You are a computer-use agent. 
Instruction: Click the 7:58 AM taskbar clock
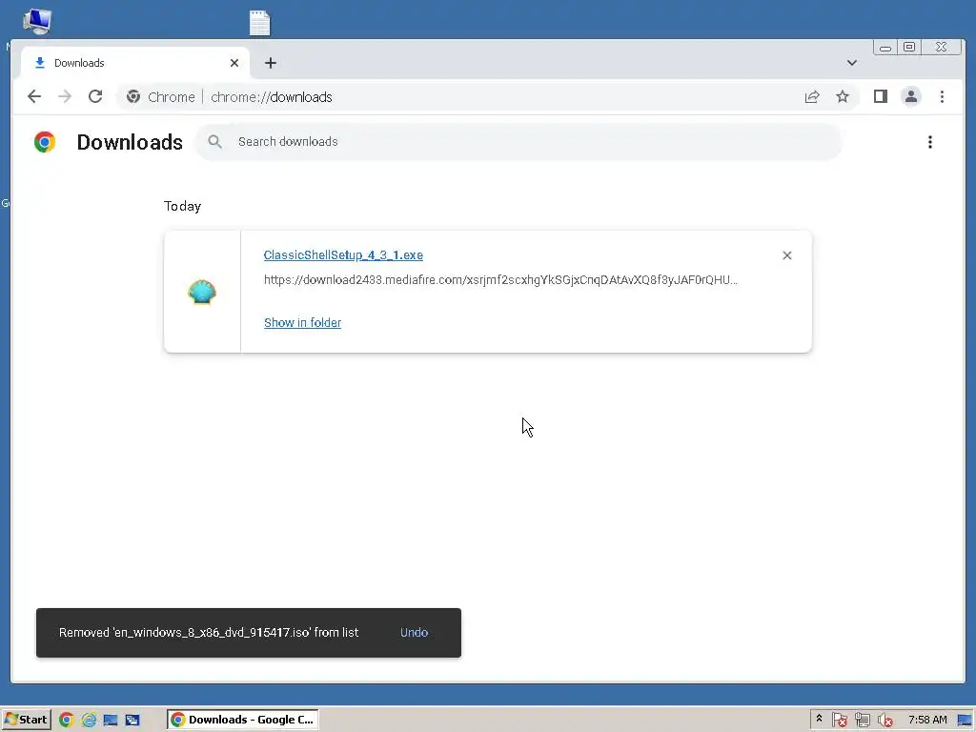coord(927,720)
